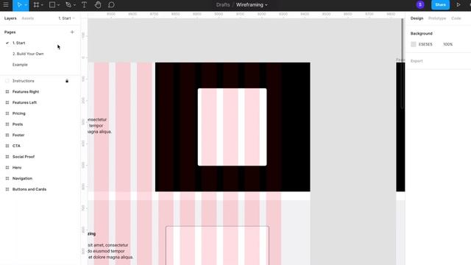Image resolution: width=471 pixels, height=265 pixels.
Task: Click frame icon of Features Right layer
Action: pos(7,91)
